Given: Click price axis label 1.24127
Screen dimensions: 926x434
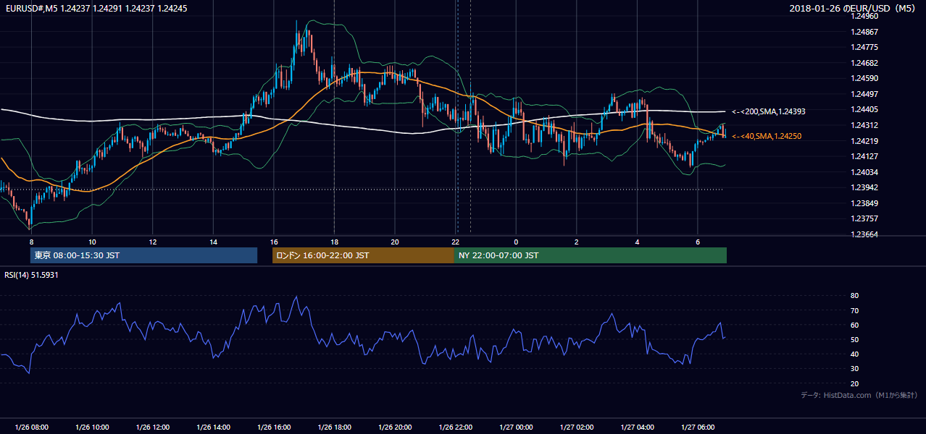Looking at the screenshot, I should click(864, 156).
